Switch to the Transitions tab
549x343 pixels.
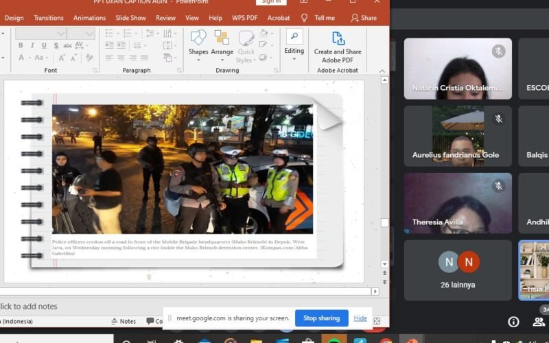tap(48, 18)
